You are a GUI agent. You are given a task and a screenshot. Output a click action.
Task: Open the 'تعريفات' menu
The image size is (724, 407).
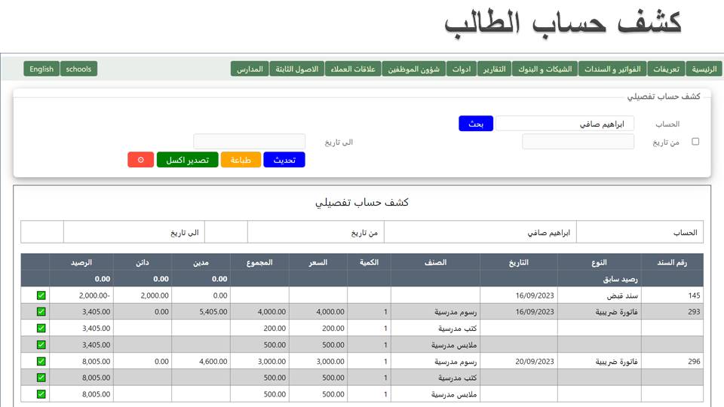coord(665,69)
